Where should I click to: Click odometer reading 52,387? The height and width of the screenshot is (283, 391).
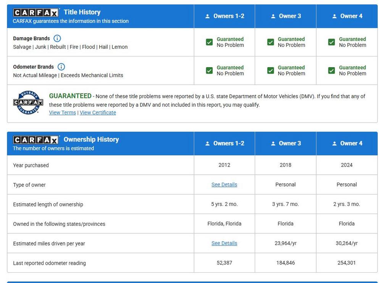click(225, 263)
